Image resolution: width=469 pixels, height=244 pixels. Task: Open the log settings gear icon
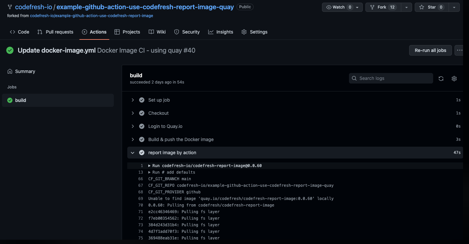454,78
